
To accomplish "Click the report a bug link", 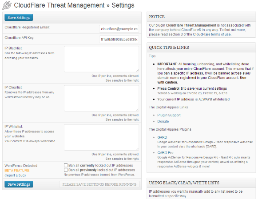I will (x=15, y=175).
